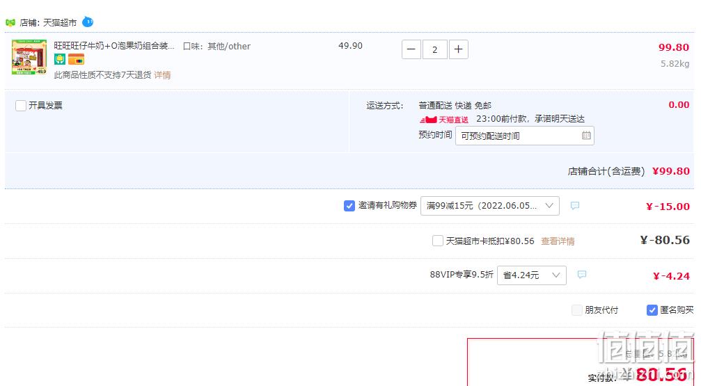The height and width of the screenshot is (386, 701).
Task: Click the 可预约配送时间 delivery time field
Action: point(525,136)
